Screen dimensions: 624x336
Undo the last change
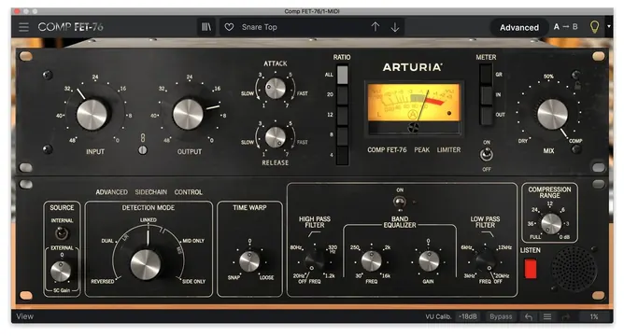(529, 317)
